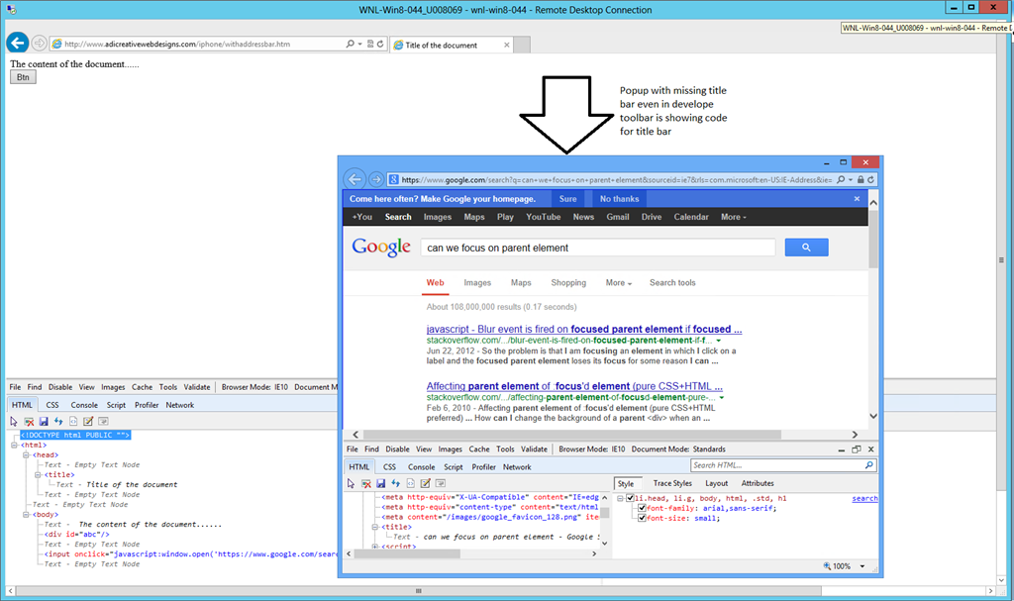Screen dimensions: 1014x601
Task: Open the 'Blur event is fired' search result
Action: click(x=584, y=330)
